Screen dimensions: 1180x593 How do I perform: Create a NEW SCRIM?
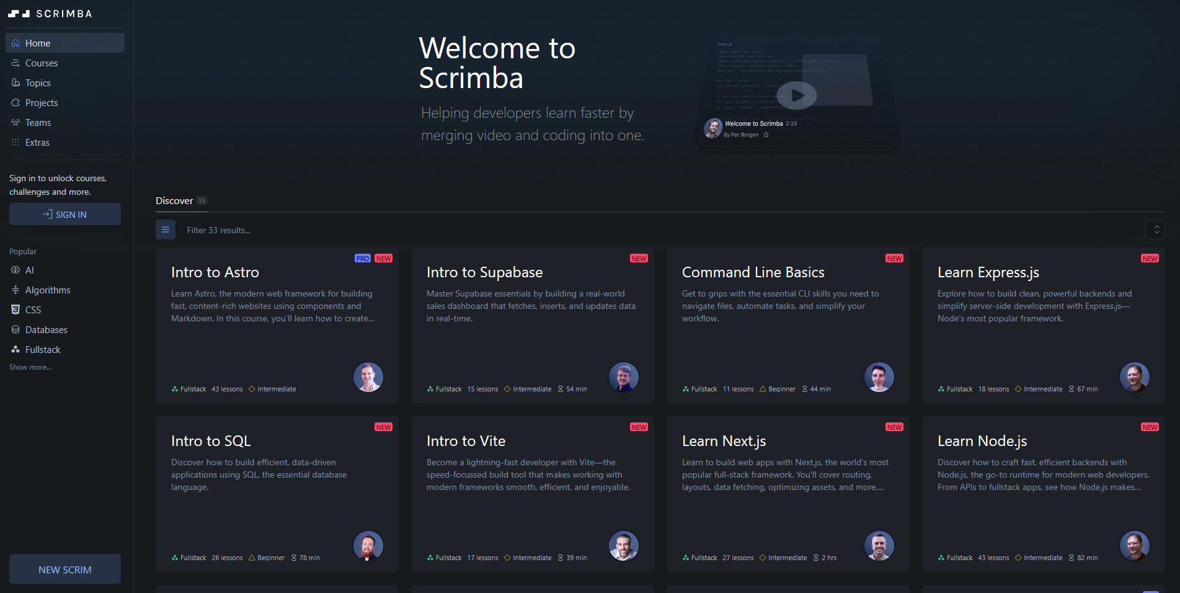click(x=64, y=569)
